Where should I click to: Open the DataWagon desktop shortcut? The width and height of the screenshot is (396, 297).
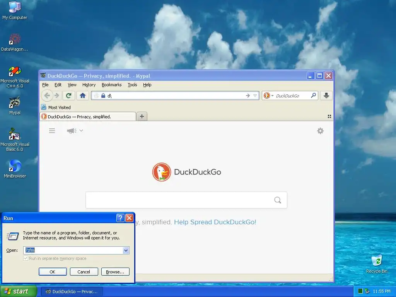click(x=15, y=42)
